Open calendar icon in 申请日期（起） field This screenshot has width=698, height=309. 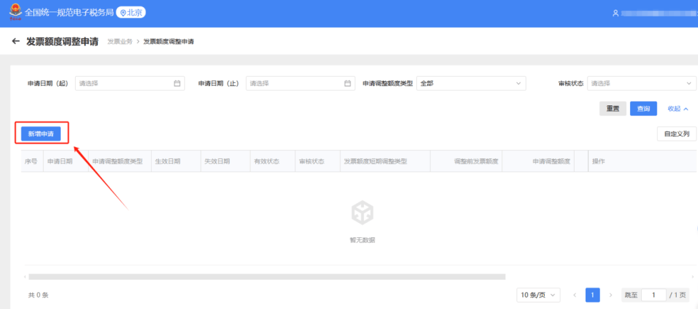click(x=177, y=83)
